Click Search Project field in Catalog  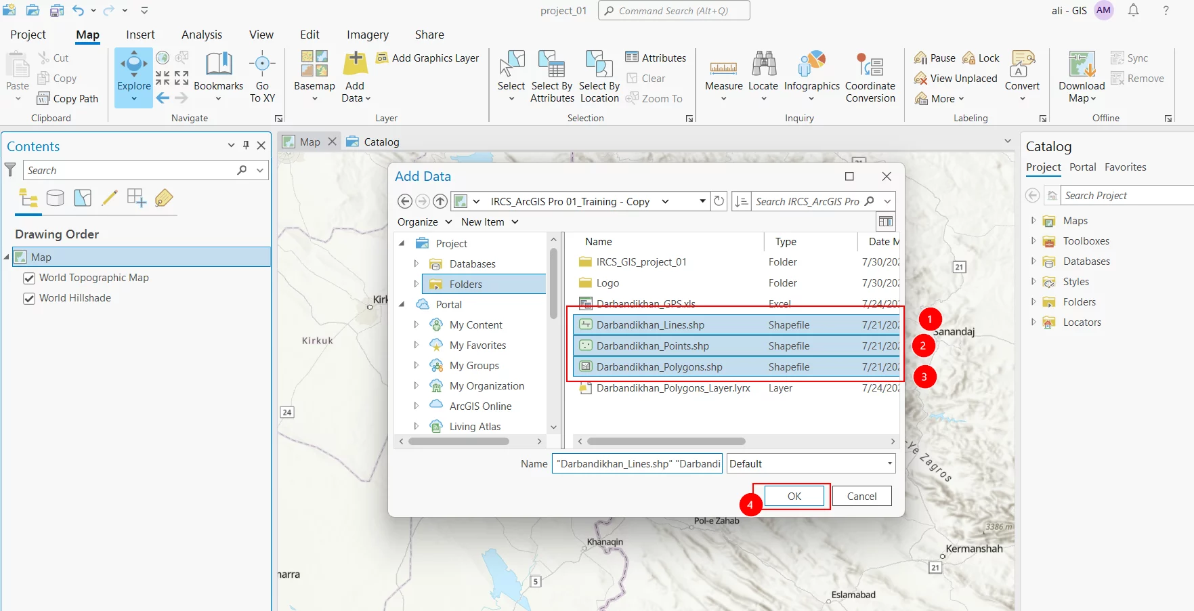point(1127,196)
